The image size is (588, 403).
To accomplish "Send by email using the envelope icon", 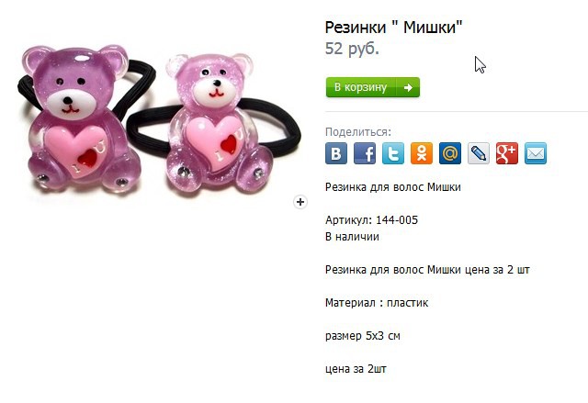I will pyautogui.click(x=536, y=153).
